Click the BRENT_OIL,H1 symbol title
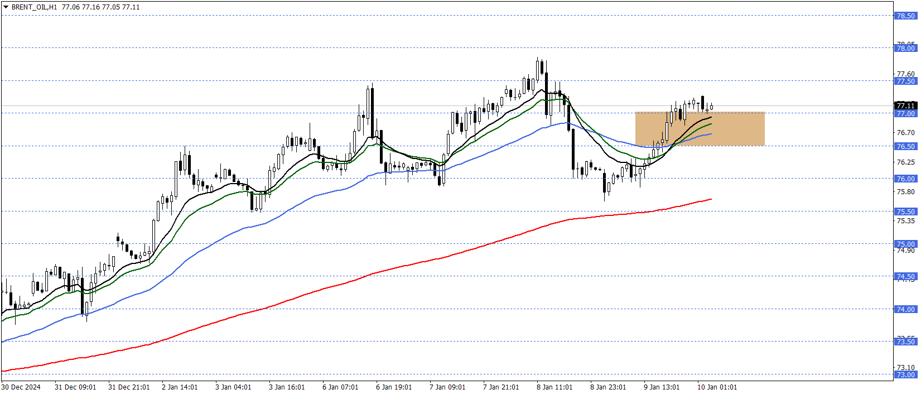Image resolution: width=921 pixels, height=394 pixels. [x=34, y=7]
